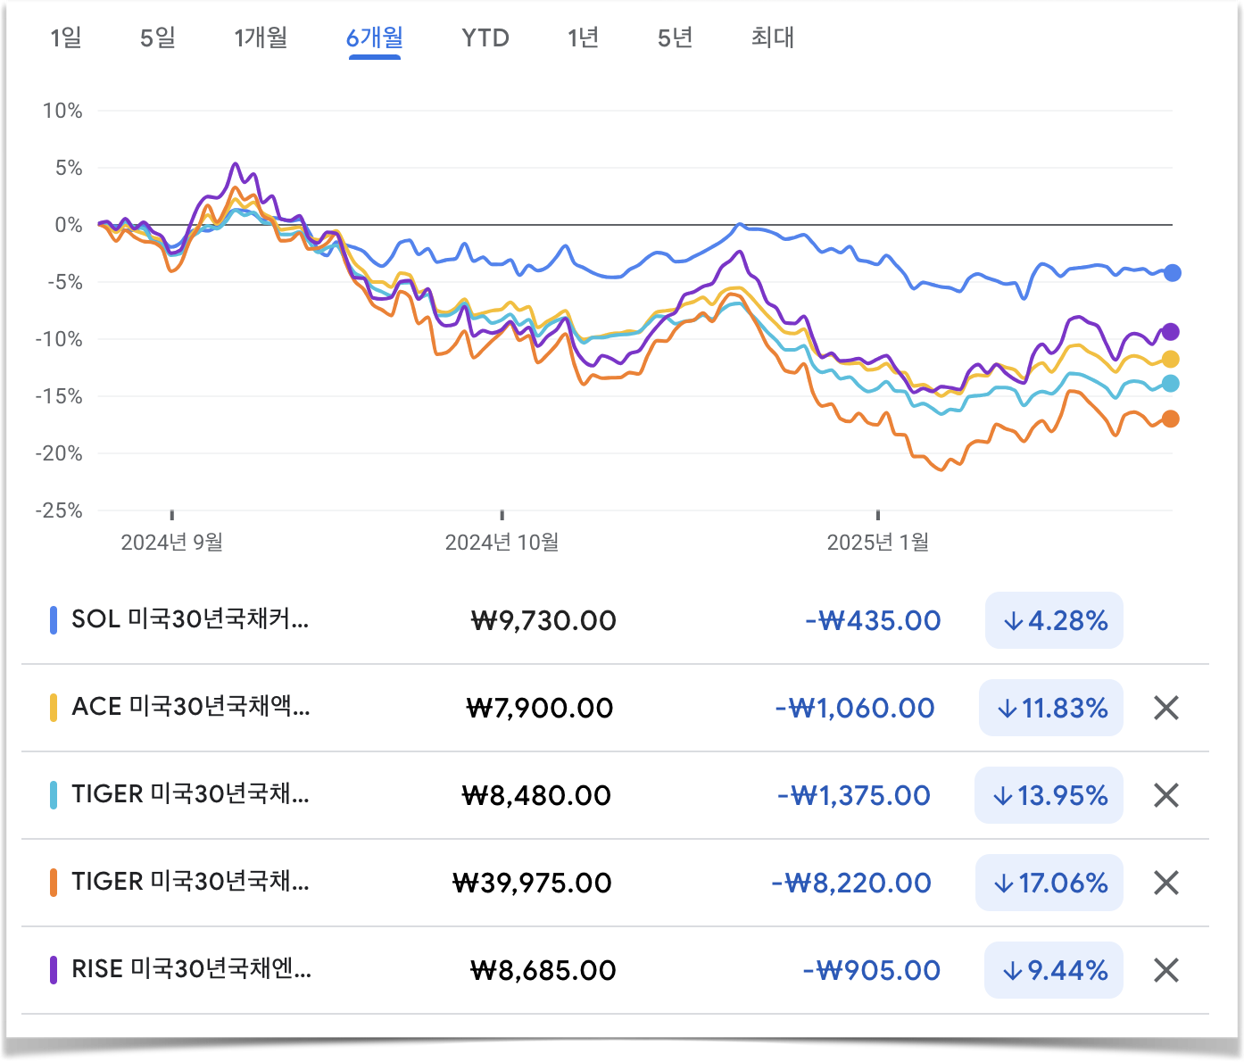
Task: Click the -₩1,060.00 change value
Action: (x=855, y=708)
